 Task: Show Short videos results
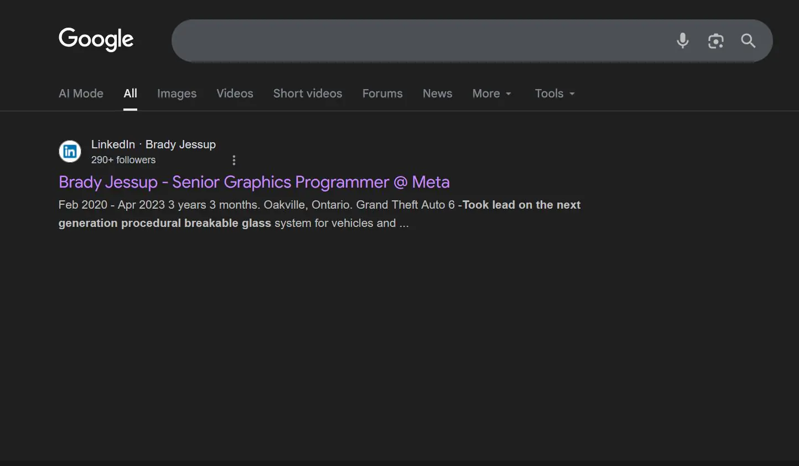[x=308, y=94]
